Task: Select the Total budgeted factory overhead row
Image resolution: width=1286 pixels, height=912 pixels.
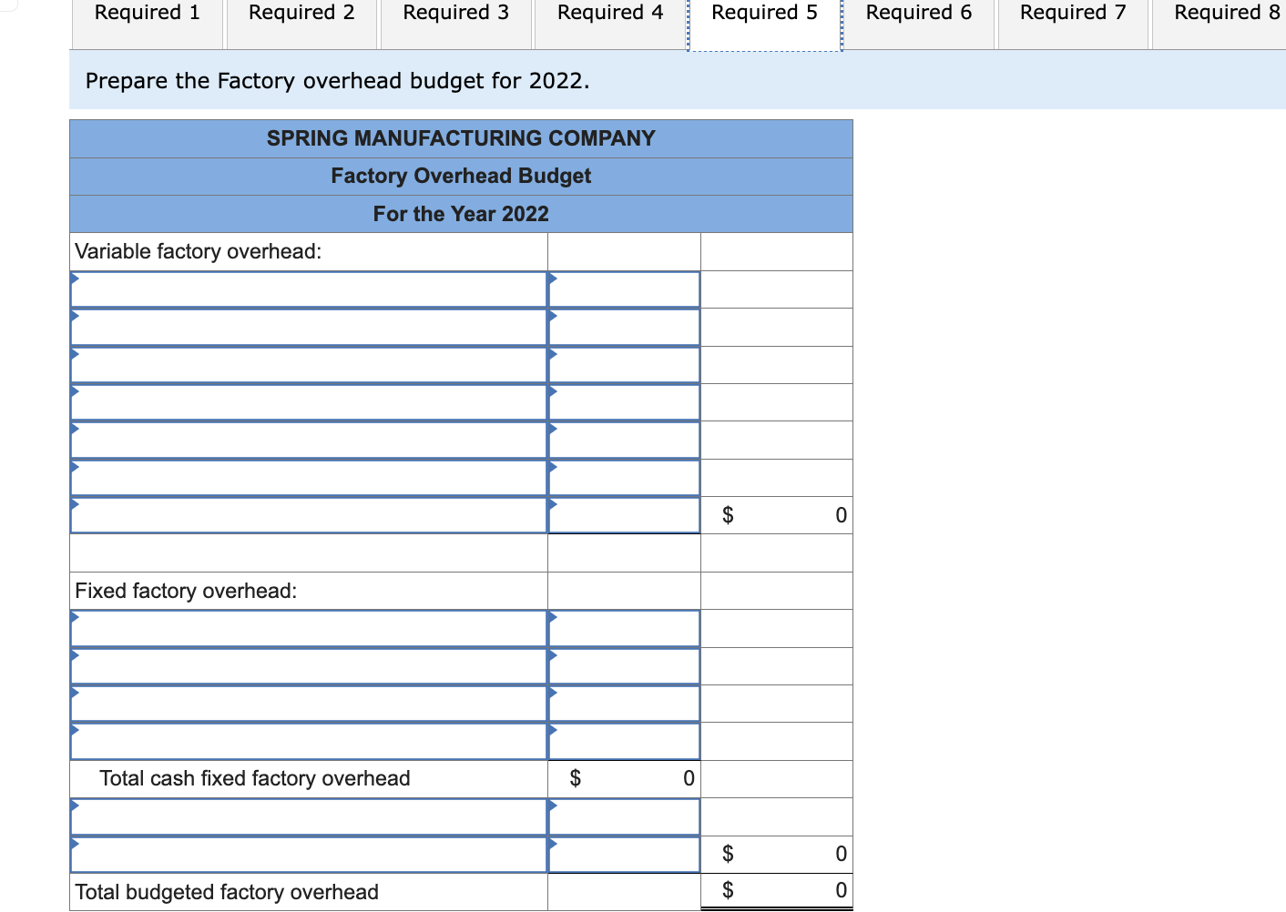Action: (x=308, y=892)
